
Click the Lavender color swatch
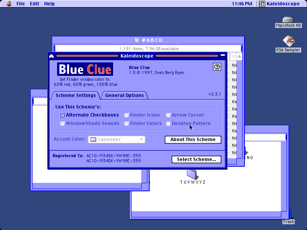(x=93, y=140)
